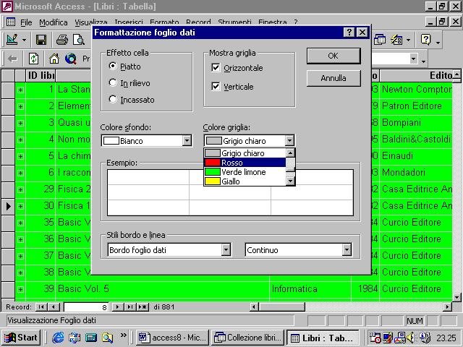Open the New Object dropdown arrow
This screenshot has height=347, width=463.
[408, 40]
